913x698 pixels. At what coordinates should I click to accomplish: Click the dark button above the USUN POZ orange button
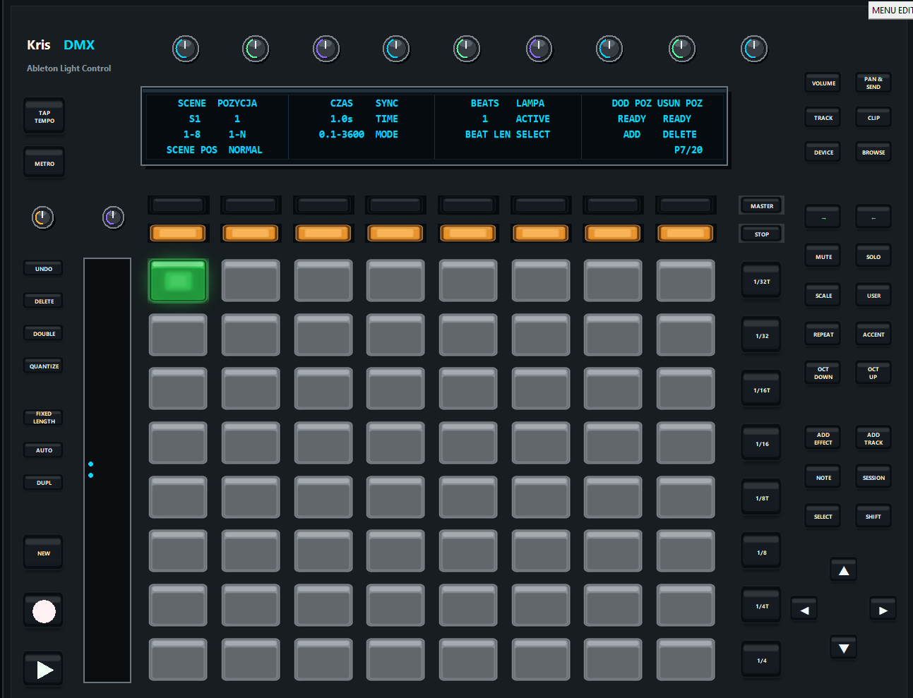coord(686,205)
